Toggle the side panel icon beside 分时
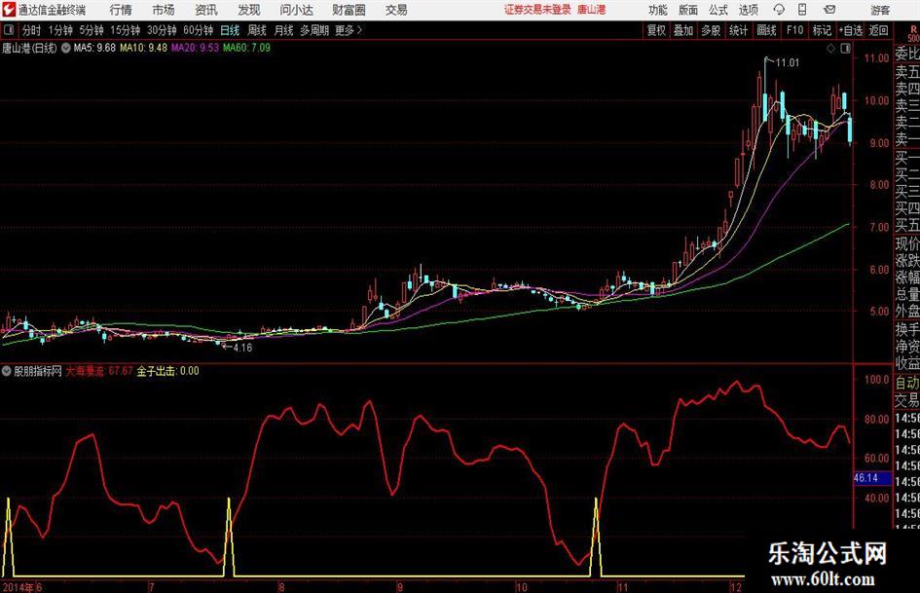The width and height of the screenshot is (920, 593). click(9, 30)
